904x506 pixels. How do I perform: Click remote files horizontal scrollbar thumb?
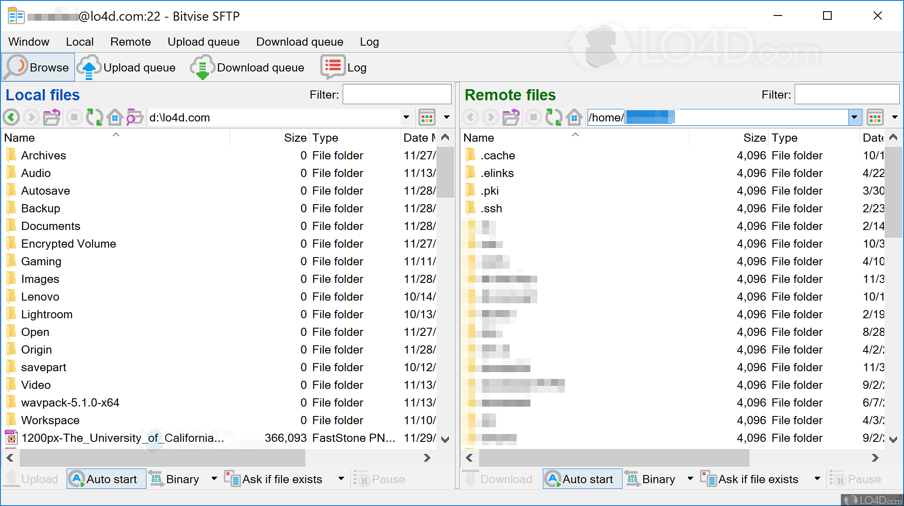point(614,457)
